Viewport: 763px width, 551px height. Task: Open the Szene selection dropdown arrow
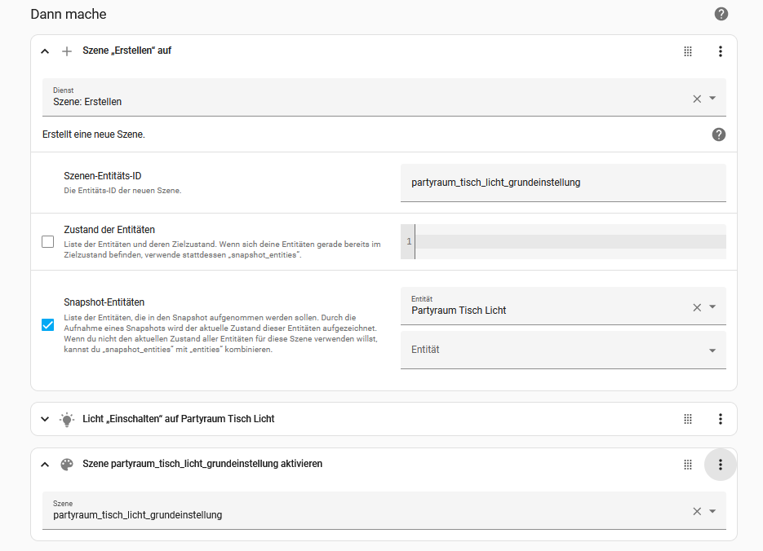(712, 511)
